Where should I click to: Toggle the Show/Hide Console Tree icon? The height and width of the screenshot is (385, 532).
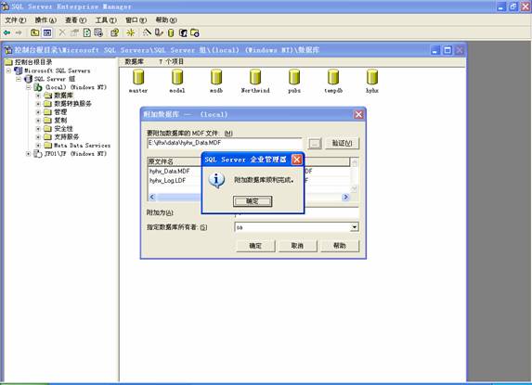click(x=47, y=32)
